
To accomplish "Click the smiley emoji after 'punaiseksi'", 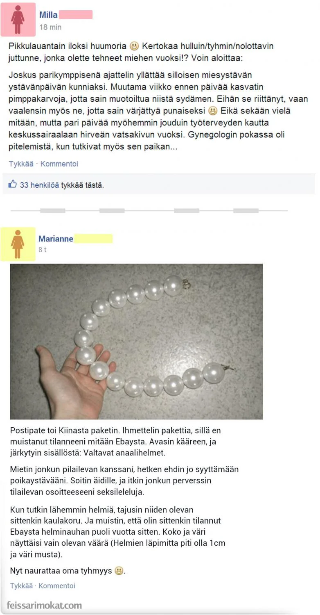I will pyautogui.click(x=212, y=111).
